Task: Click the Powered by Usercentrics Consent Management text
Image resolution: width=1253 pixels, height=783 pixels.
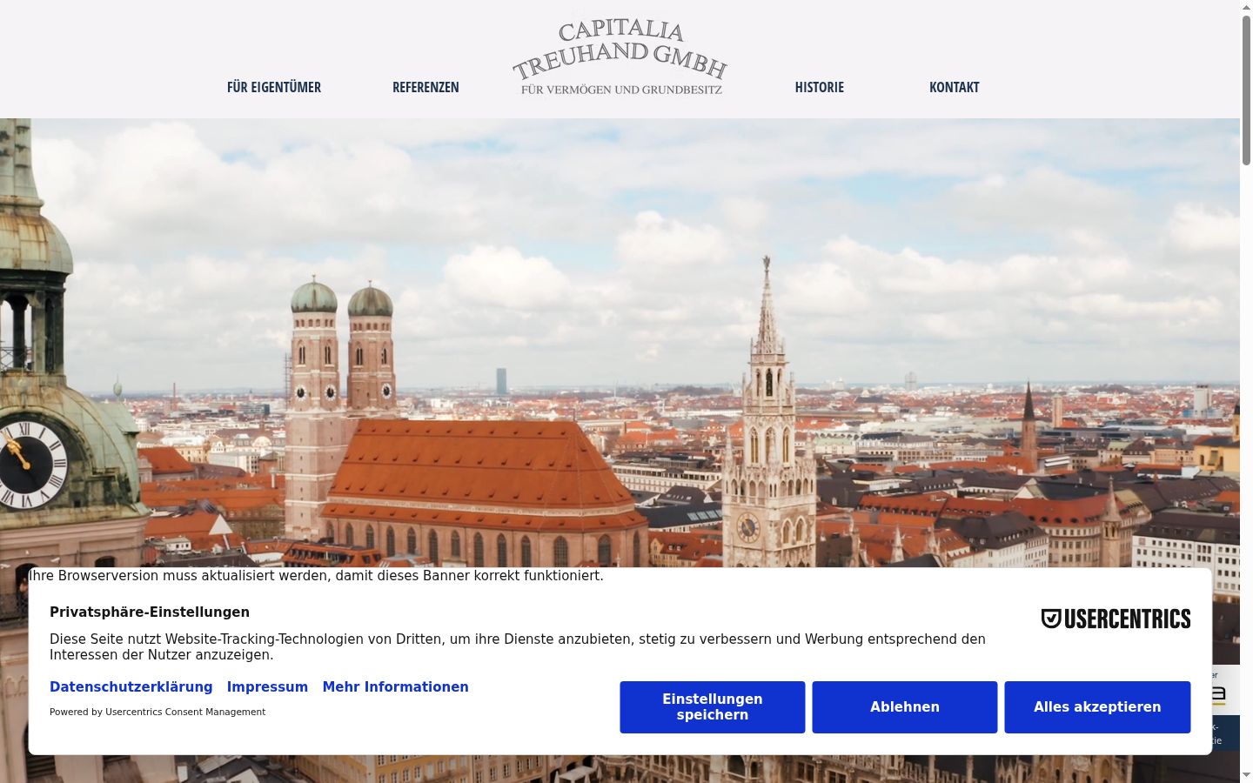Action: tap(157, 712)
